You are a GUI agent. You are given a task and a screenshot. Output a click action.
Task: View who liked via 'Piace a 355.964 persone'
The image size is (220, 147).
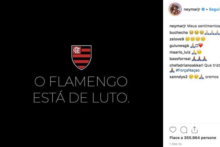click(193, 138)
